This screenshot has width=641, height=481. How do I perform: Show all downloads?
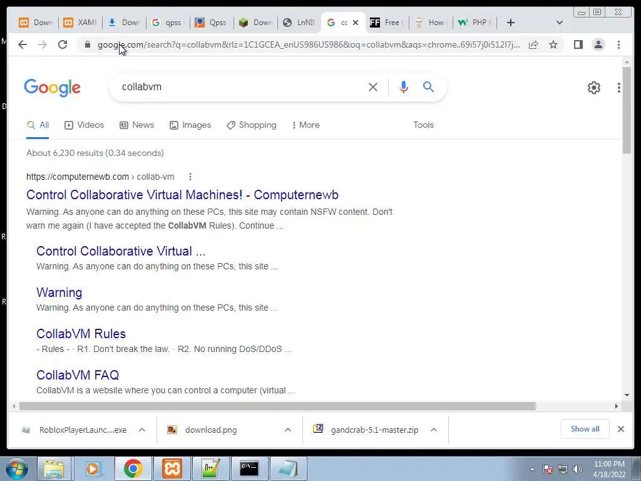[x=585, y=429]
